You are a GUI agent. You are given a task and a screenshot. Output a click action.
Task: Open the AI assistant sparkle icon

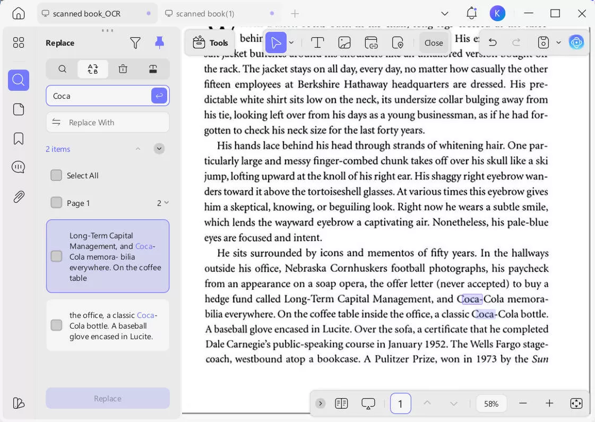point(577,42)
